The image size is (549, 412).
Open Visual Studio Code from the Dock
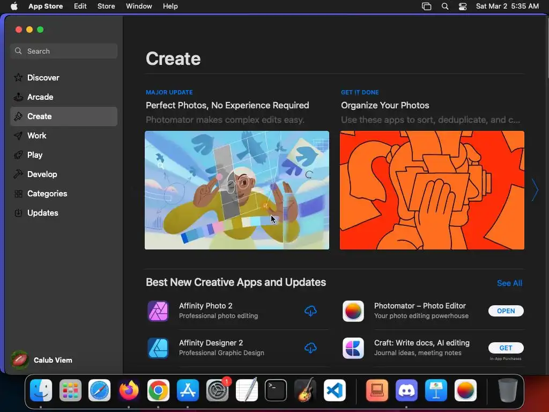pos(335,391)
